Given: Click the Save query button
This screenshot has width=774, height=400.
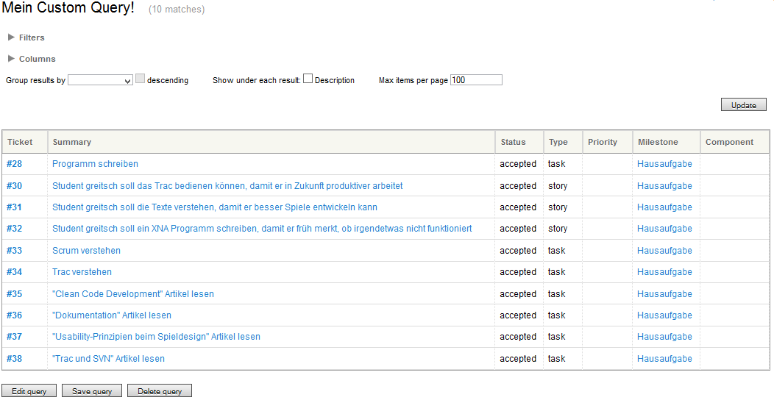Looking at the screenshot, I should point(92,391).
